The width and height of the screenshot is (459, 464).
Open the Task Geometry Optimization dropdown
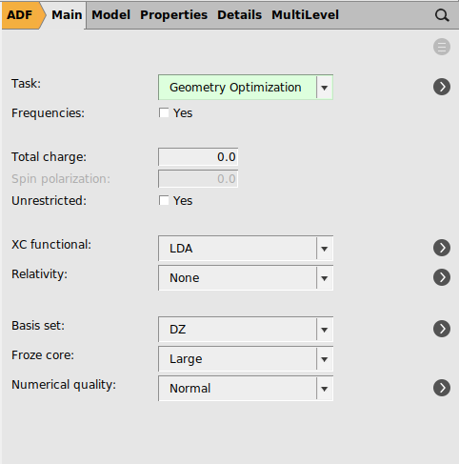(246, 88)
